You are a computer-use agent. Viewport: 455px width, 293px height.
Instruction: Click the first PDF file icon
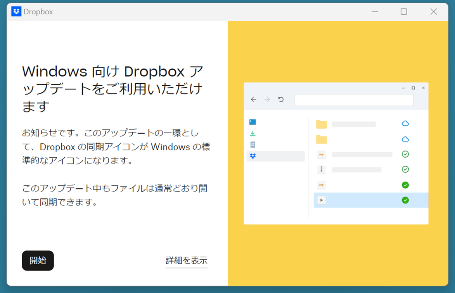click(x=321, y=154)
